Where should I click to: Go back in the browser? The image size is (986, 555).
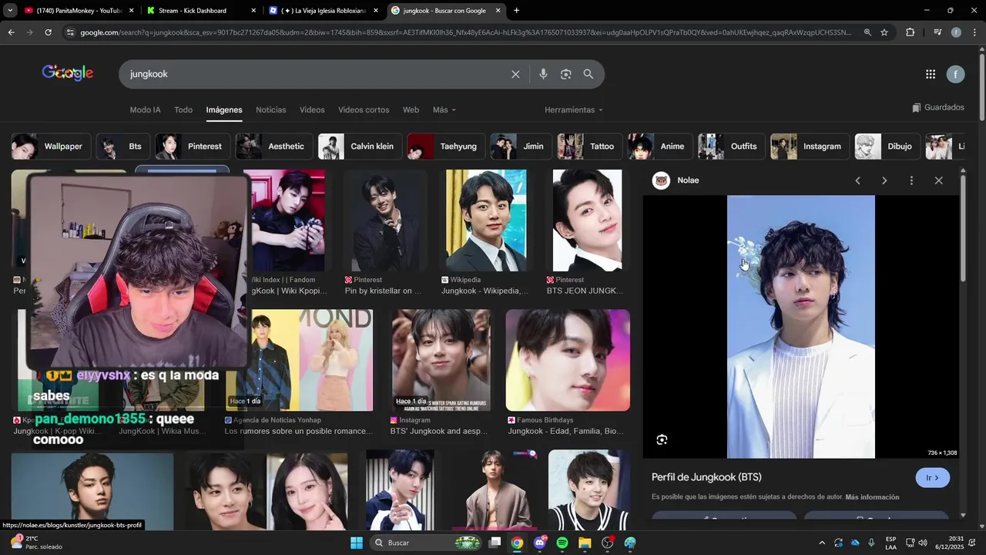pos(11,32)
